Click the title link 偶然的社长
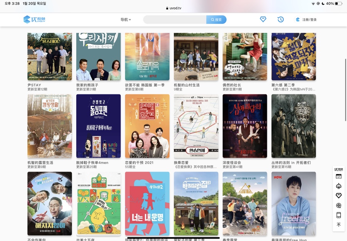The image size is (347, 241). 232,85
